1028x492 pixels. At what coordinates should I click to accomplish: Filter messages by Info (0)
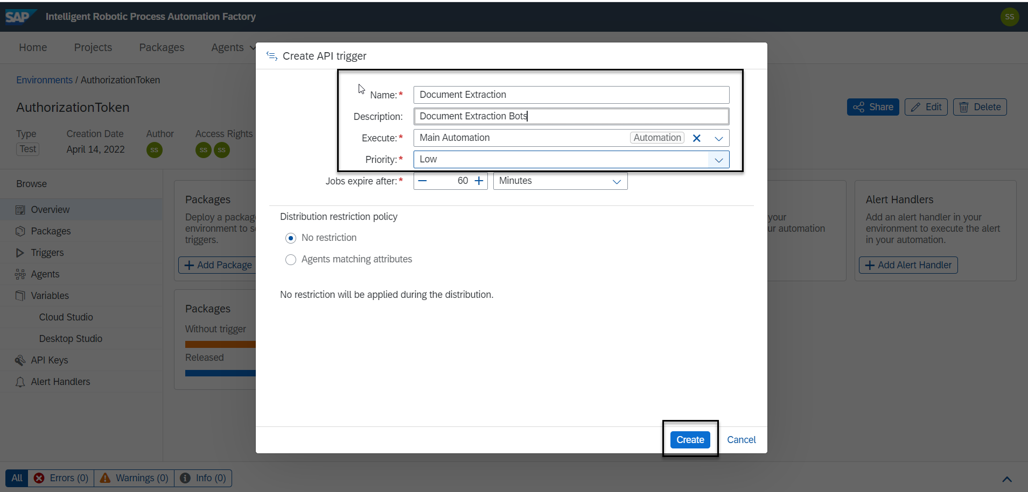[x=203, y=478]
